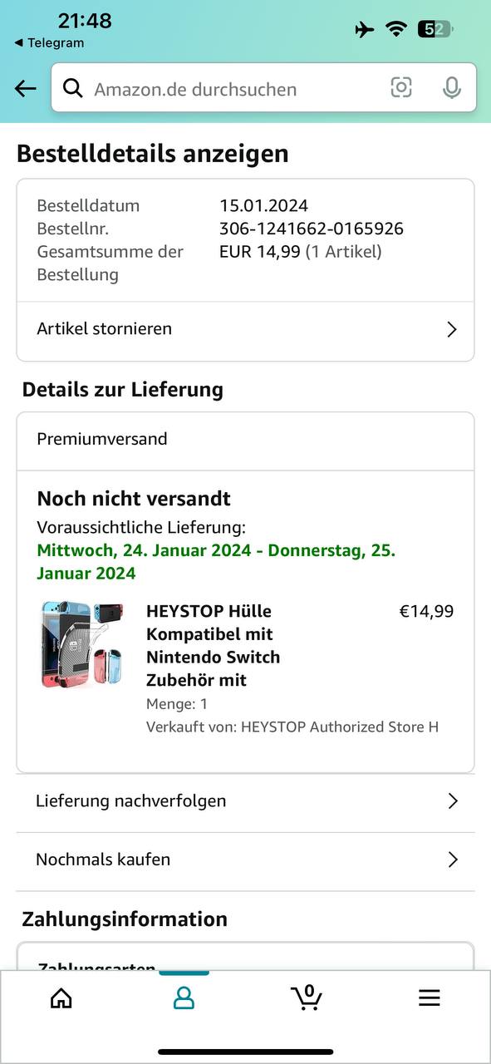The image size is (491, 1064).
Task: Open the account profile icon
Action: (x=184, y=998)
